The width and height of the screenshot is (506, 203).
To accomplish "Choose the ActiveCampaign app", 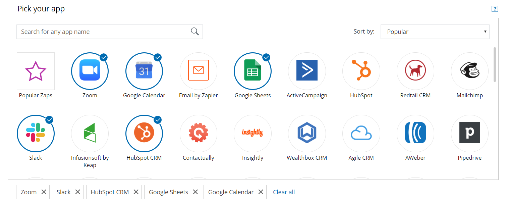I will [307, 71].
